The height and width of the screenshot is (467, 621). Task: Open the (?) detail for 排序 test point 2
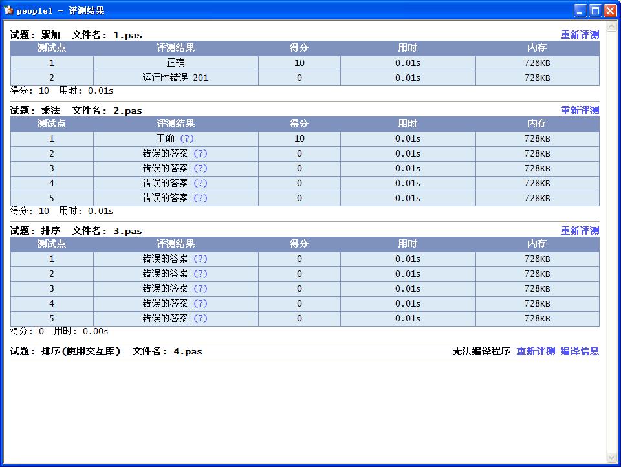(x=201, y=274)
